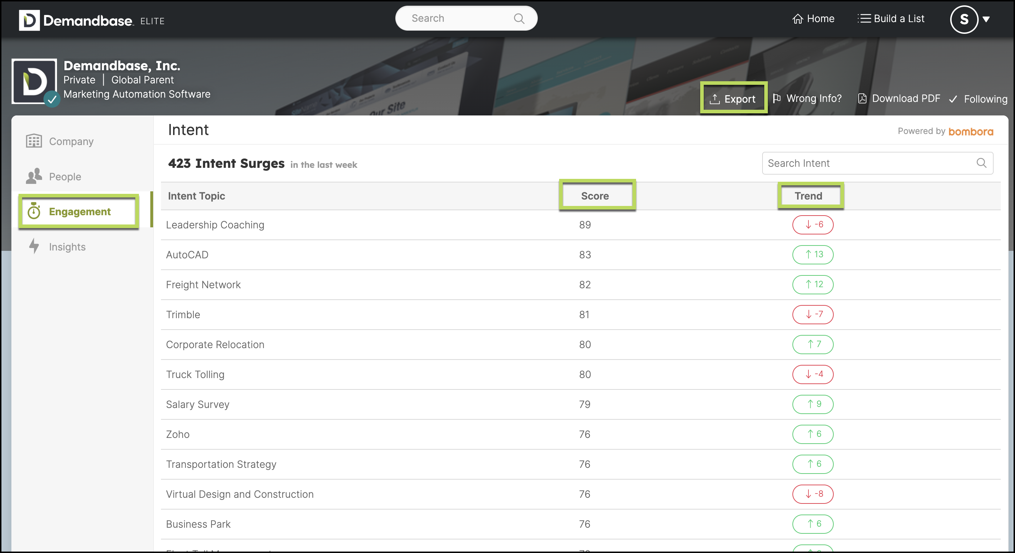Click the 13 trend badge for AutoCAD
Image resolution: width=1015 pixels, height=553 pixels.
click(812, 255)
